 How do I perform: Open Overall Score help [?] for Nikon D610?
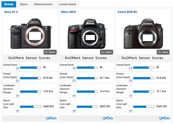74,68
